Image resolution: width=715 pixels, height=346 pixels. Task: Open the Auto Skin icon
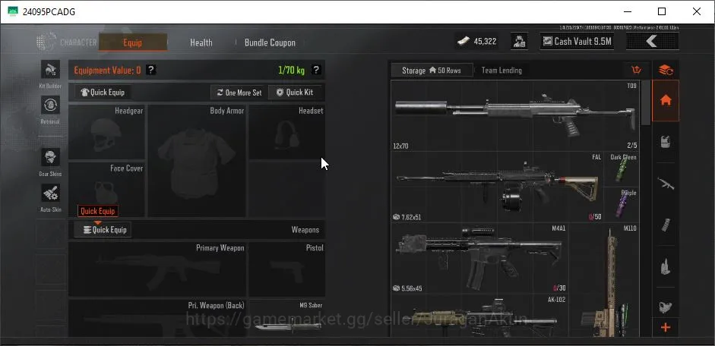(50, 193)
